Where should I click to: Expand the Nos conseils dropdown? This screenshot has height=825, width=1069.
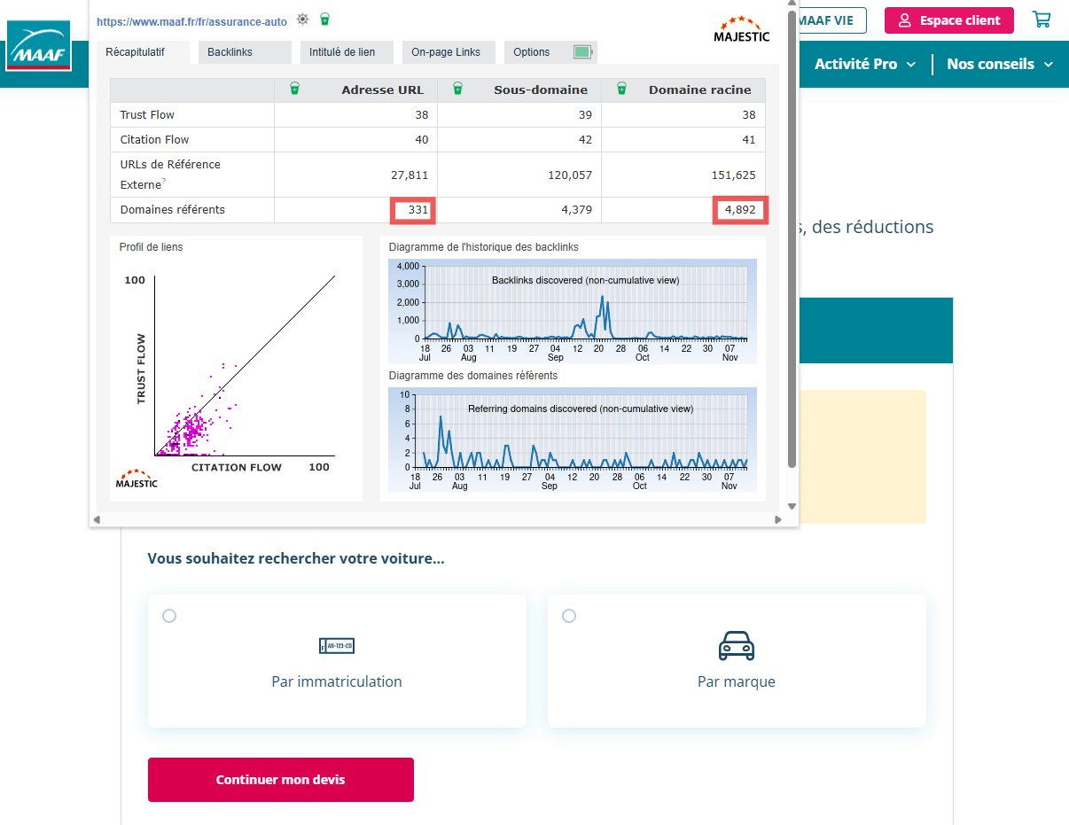(x=999, y=64)
